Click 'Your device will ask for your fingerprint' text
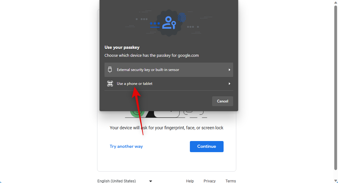 point(166,128)
